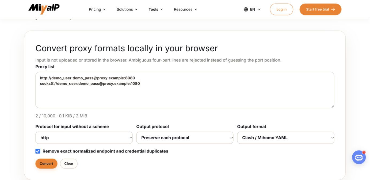Open the EN language selector
This screenshot has width=374, height=180.
pyautogui.click(x=252, y=9)
